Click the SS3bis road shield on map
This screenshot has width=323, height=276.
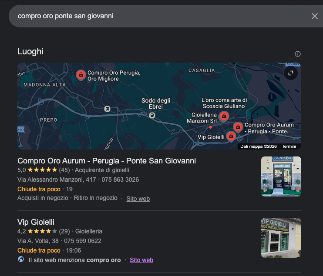293,64
